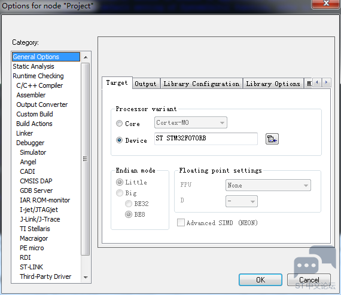This screenshot has width=341, height=295.
Task: Switch to the Output tab
Action: point(145,84)
